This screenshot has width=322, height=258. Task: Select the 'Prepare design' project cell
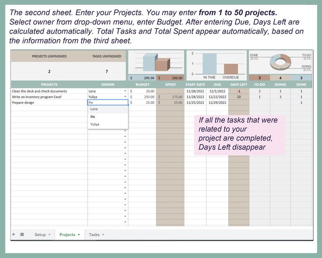(x=49, y=102)
